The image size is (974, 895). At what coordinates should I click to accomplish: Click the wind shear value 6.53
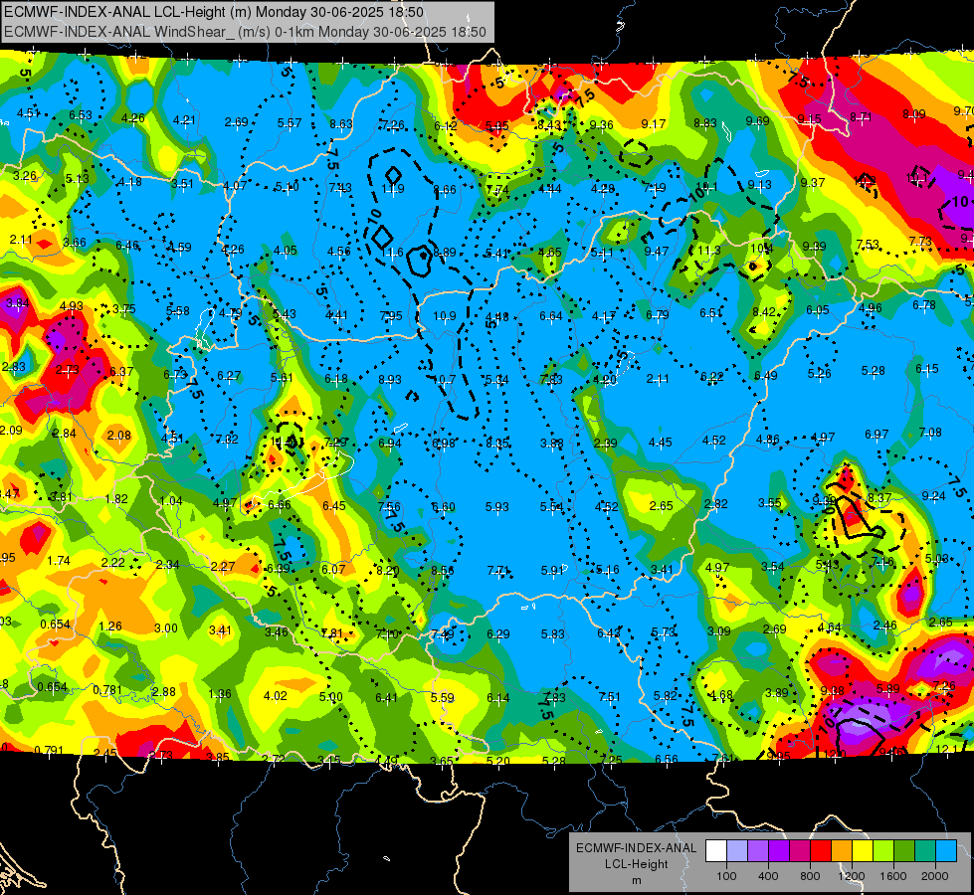tap(81, 115)
